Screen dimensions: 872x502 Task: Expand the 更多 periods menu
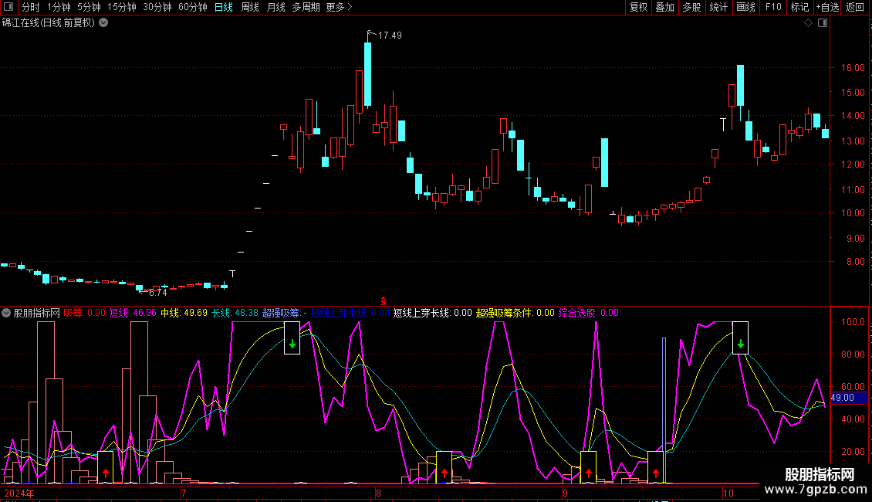click(x=339, y=7)
